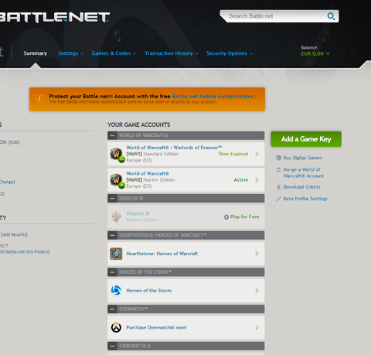
Task: Open the Security Options dropdown menu
Action: 230,53
